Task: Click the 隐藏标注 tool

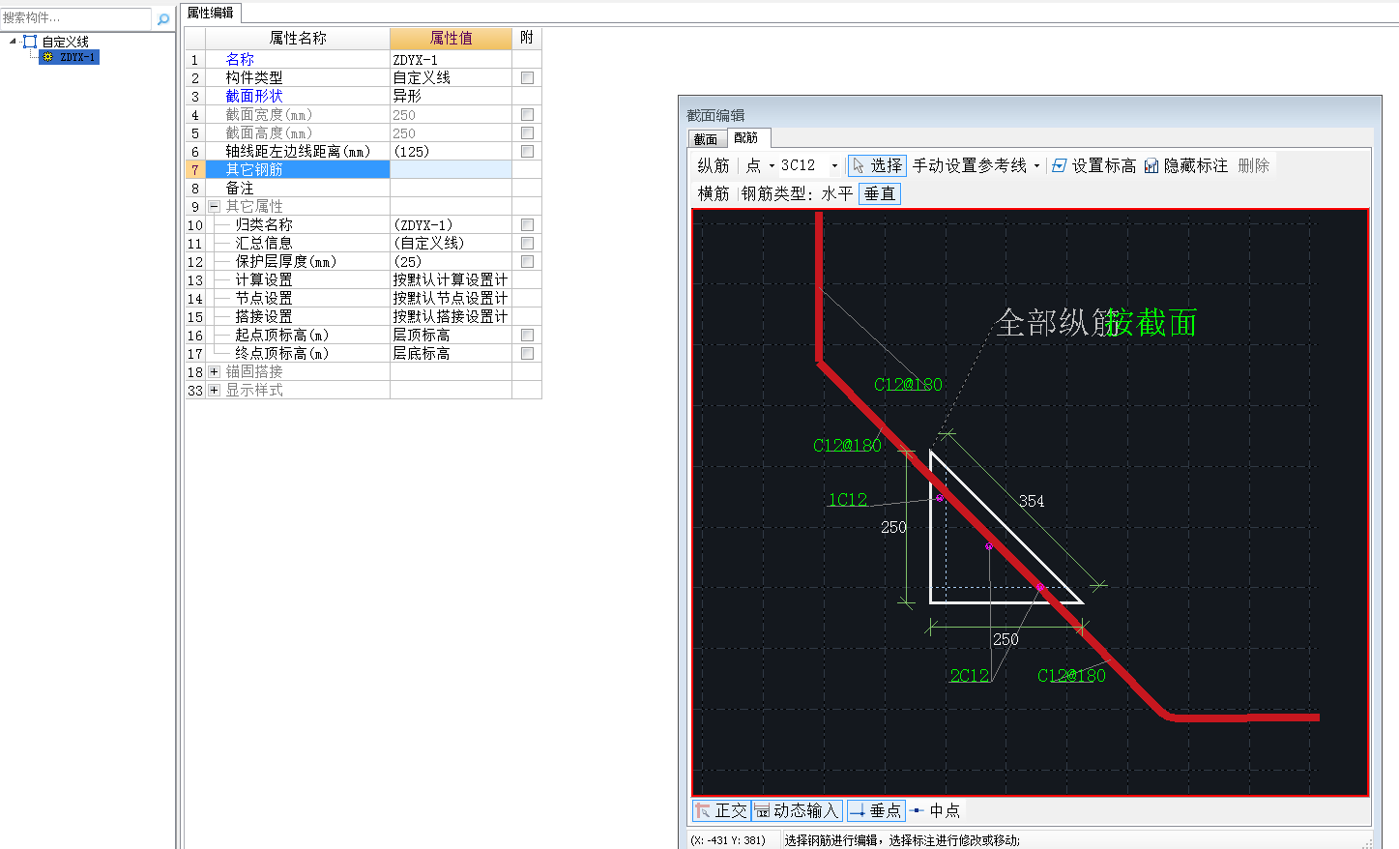Action: point(1186,165)
